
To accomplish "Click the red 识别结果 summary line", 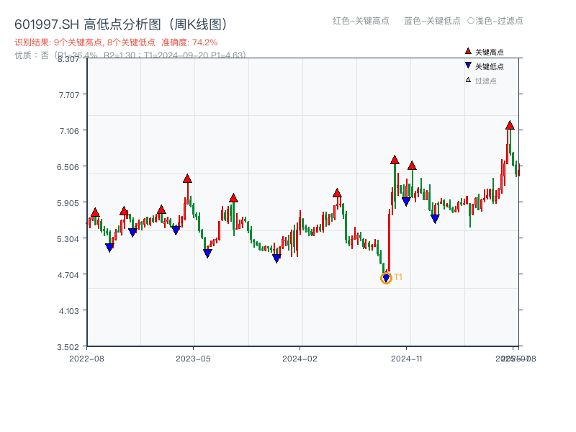I will (116, 42).
